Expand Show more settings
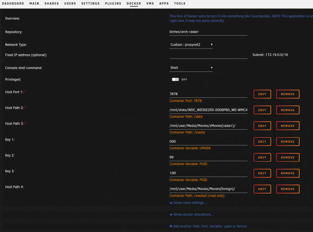 tap(188, 203)
